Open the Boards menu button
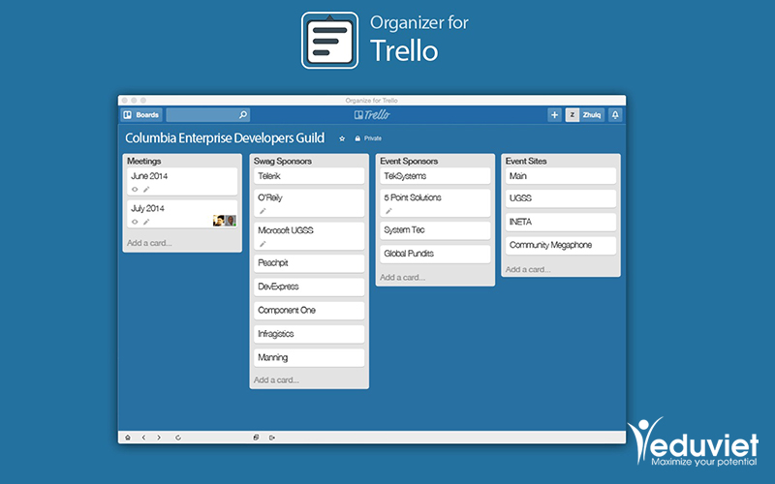The height and width of the screenshot is (484, 775). (141, 115)
